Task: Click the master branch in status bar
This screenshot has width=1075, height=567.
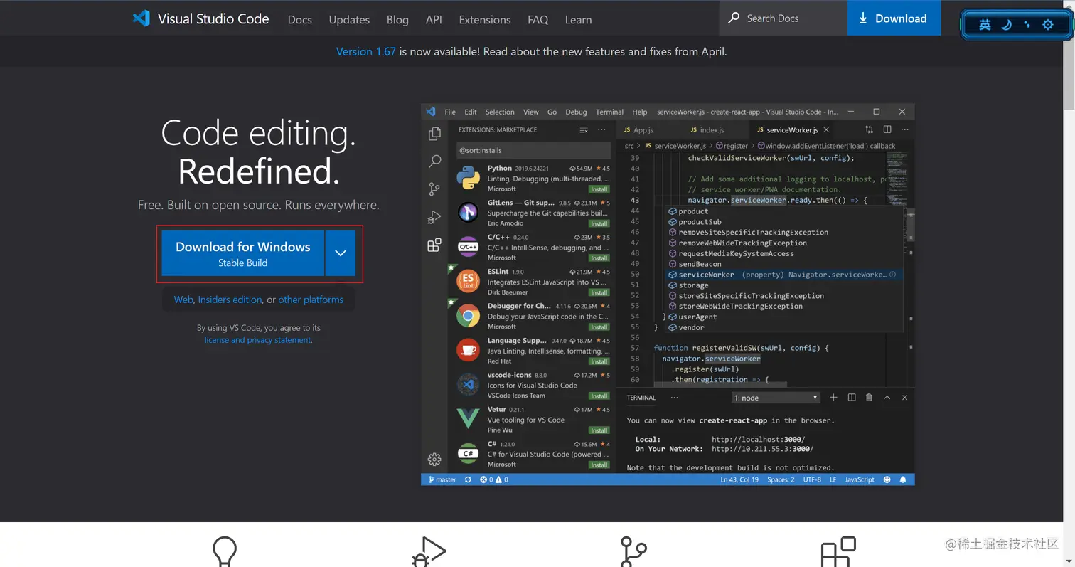Action: click(x=442, y=479)
